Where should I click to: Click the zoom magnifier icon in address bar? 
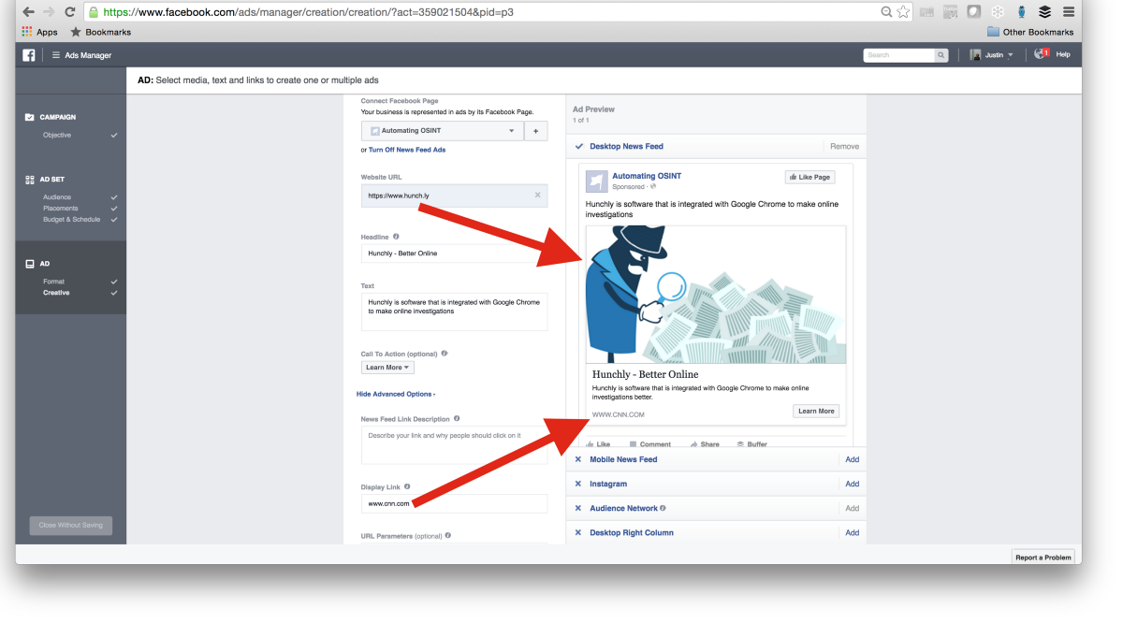[886, 12]
